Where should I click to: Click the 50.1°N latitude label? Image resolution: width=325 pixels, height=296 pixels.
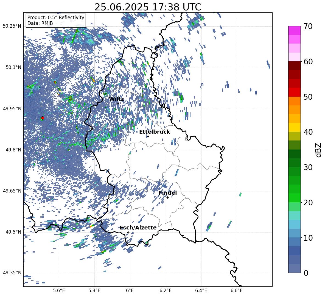pos(13,67)
